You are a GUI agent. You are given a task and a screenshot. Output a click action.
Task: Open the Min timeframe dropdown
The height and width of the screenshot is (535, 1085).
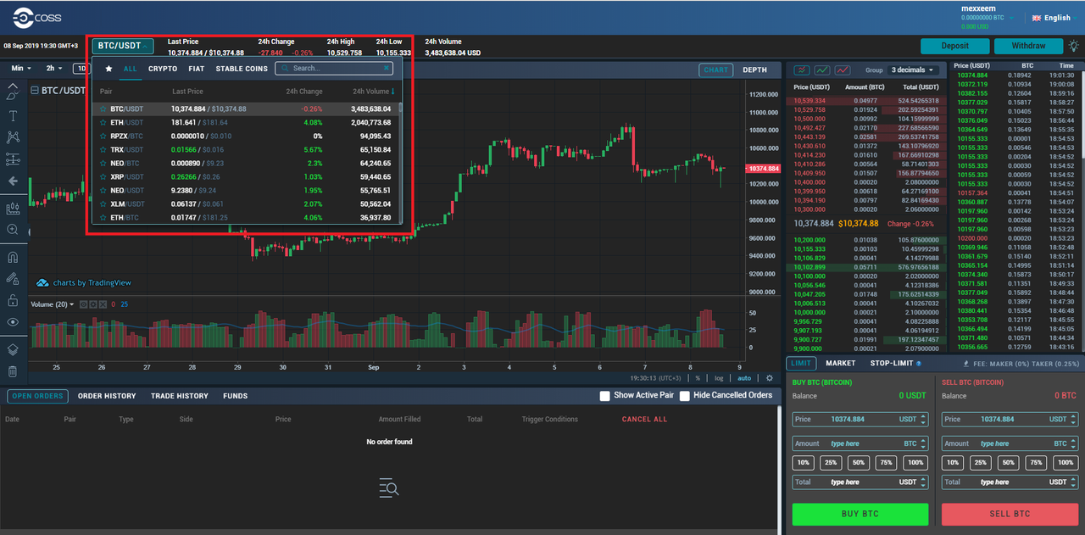[21, 69]
